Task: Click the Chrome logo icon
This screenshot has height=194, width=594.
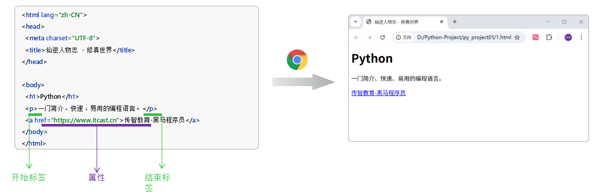Action: (x=297, y=59)
